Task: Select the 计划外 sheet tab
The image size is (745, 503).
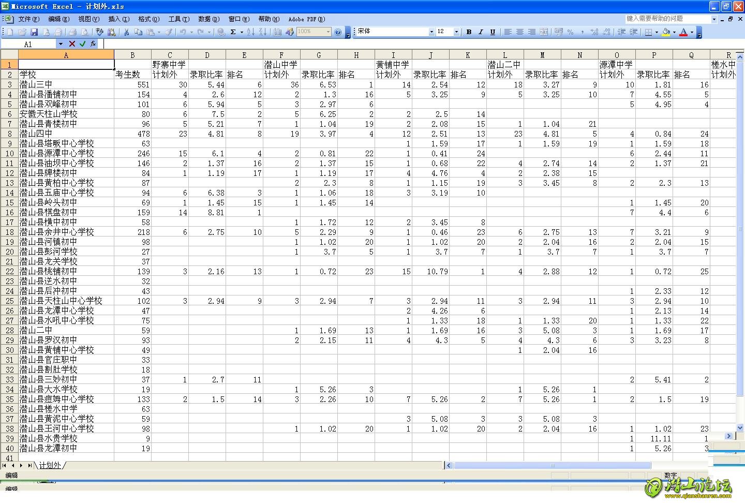Action: [x=50, y=465]
